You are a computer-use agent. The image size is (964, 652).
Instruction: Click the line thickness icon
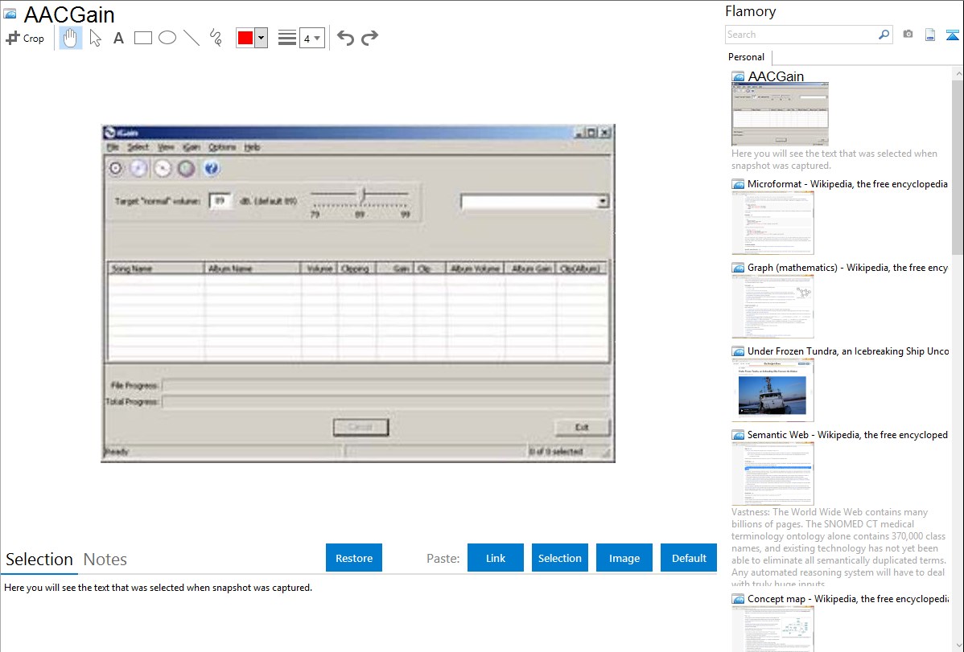point(286,38)
